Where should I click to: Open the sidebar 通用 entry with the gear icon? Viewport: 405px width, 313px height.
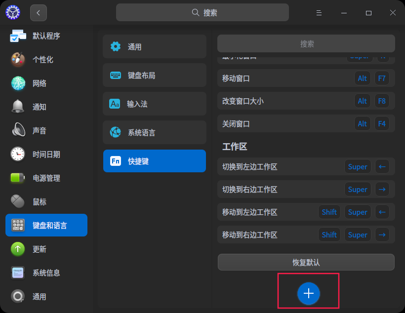point(46,297)
